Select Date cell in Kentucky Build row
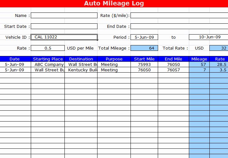The width and height of the screenshot is (228, 158). [x=15, y=70]
